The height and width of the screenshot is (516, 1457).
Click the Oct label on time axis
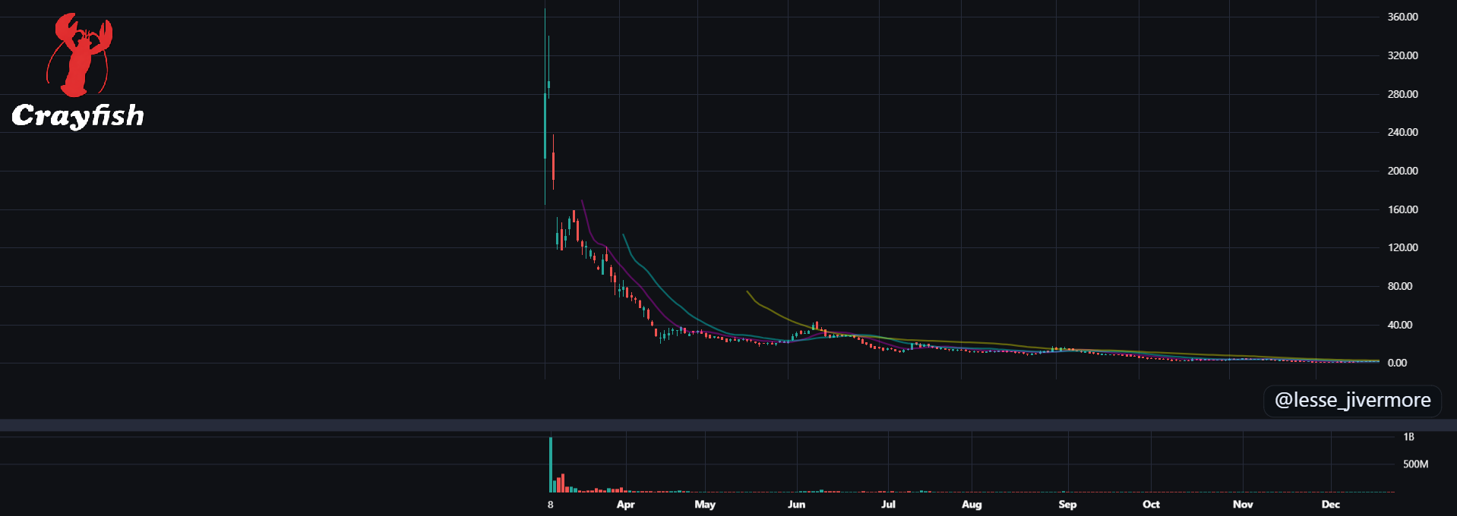pyautogui.click(x=1151, y=505)
